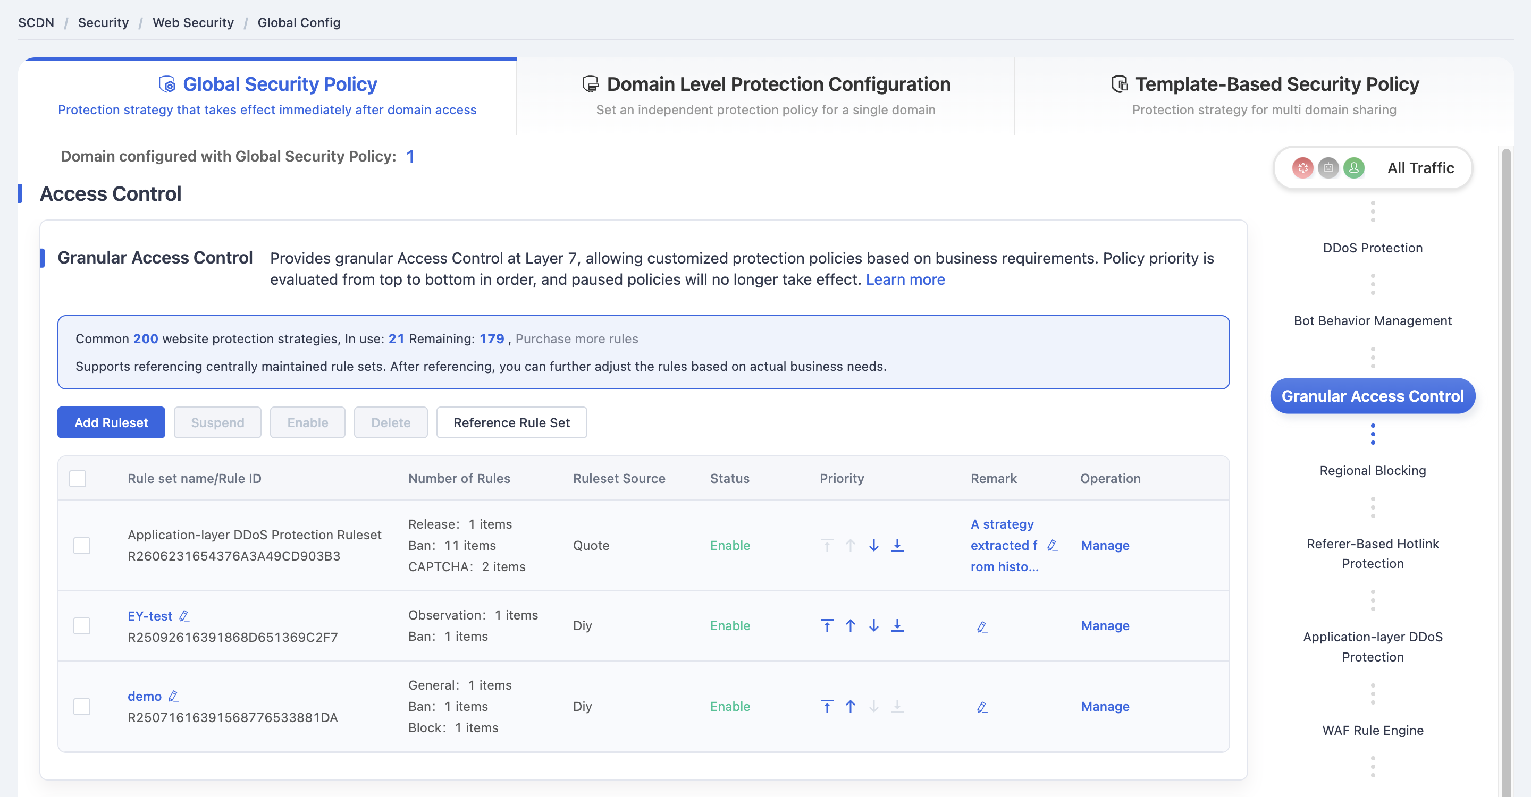Click the Reference Rule Set button

[511, 422]
